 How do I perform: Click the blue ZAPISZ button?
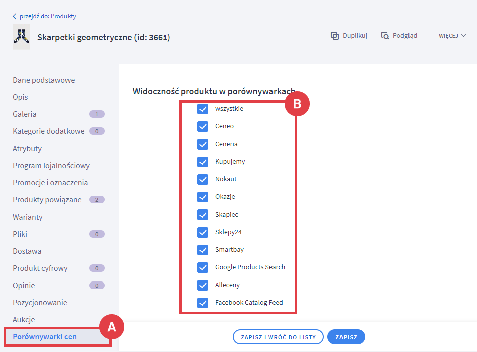346,337
